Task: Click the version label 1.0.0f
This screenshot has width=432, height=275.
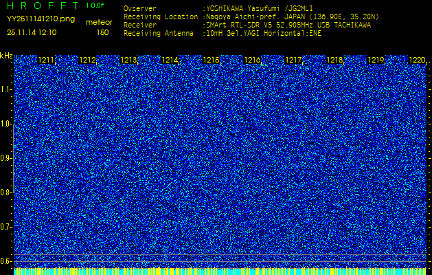Action: (x=95, y=5)
